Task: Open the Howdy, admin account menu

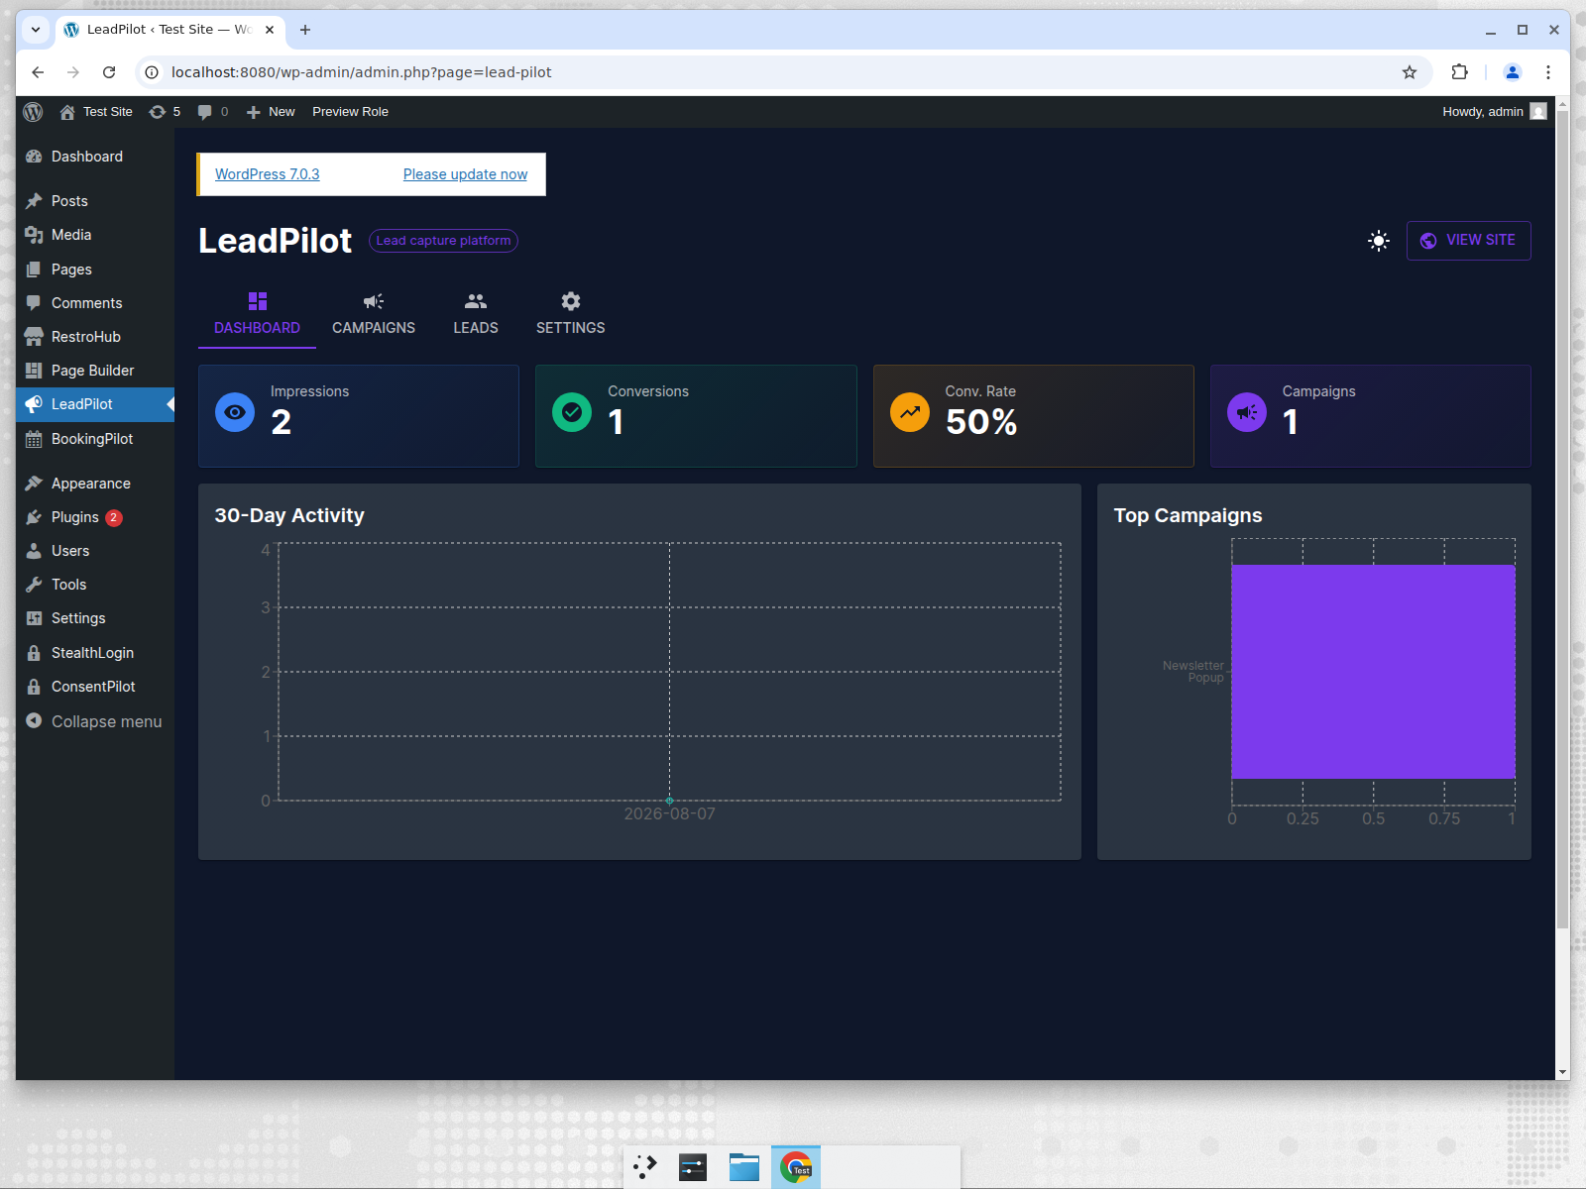Action: point(1494,112)
